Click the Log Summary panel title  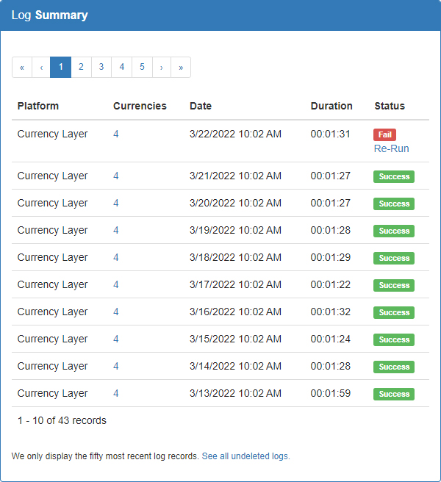50,15
